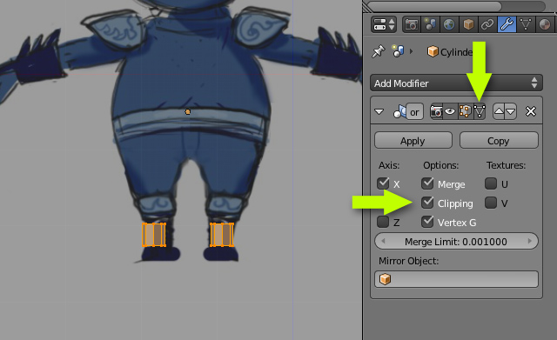Open the Object Data triangle tab
The image size is (557, 340).
coord(526,24)
